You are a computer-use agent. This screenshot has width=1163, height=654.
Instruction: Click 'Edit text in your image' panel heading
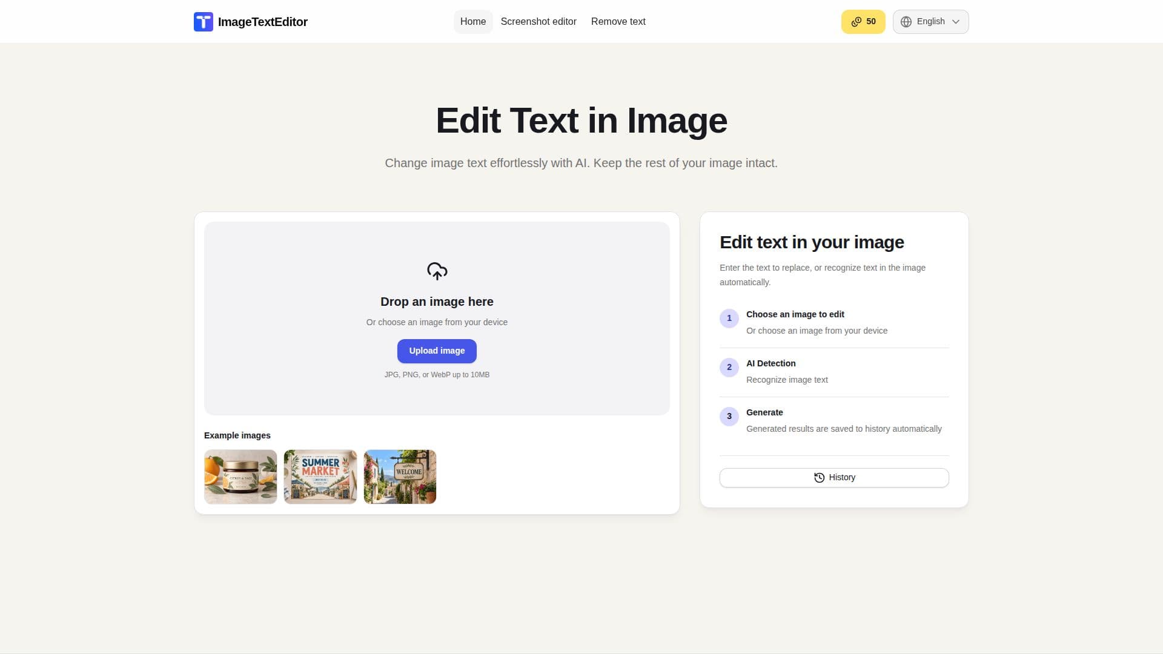coord(812,242)
